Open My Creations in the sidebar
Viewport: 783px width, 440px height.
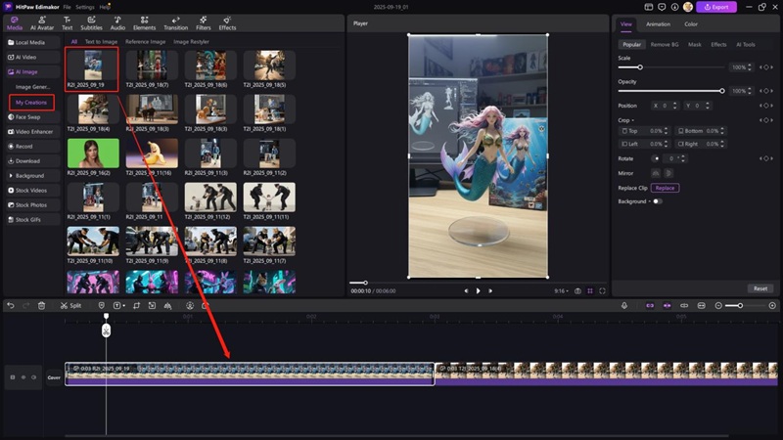point(31,103)
